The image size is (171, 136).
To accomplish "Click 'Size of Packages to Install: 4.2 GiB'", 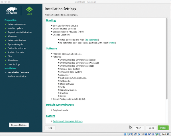I will [x=69, y=99].
